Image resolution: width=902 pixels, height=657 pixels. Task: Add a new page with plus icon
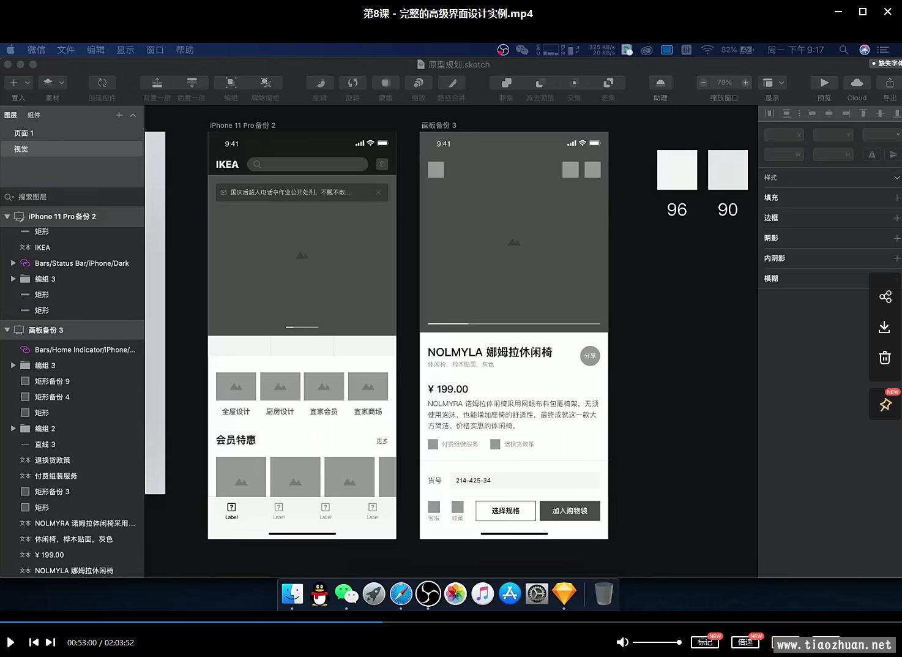pyautogui.click(x=119, y=115)
